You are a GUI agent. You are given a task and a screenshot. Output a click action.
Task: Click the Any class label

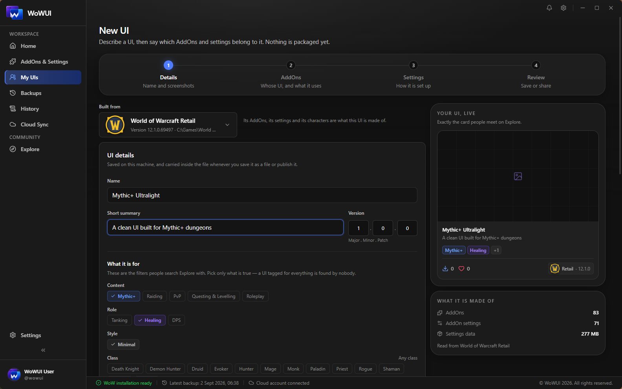408,358
